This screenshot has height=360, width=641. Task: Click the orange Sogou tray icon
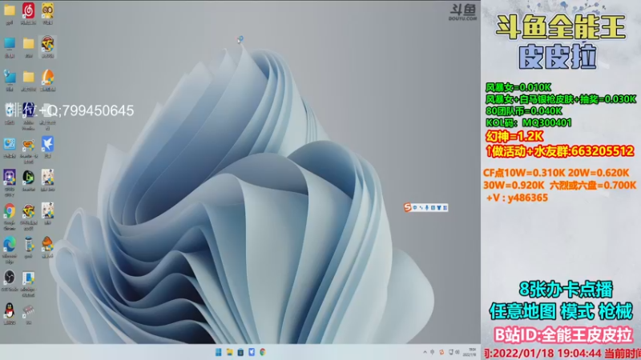click(441, 352)
